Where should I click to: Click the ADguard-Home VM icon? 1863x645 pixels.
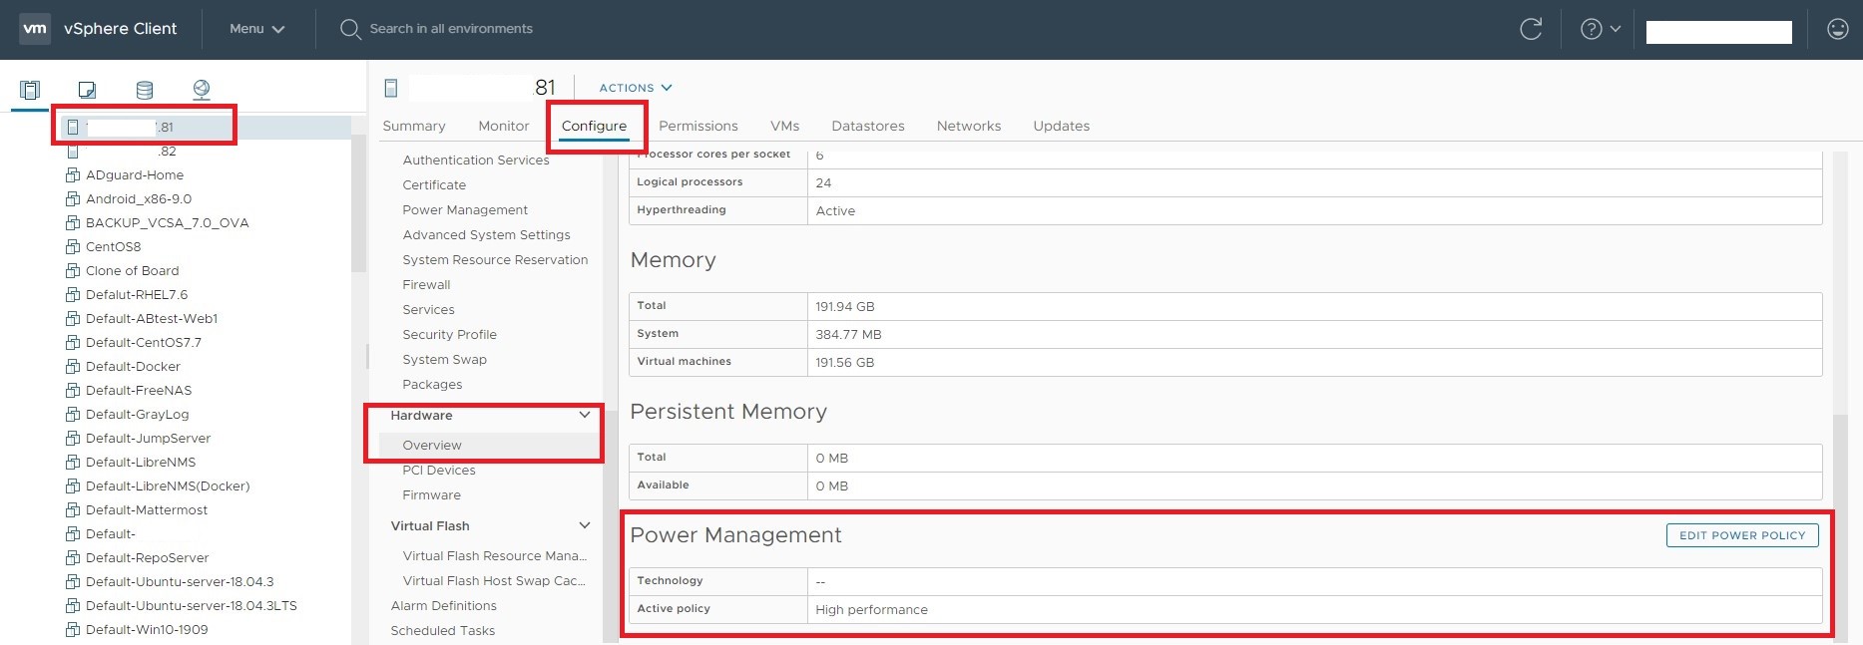(73, 174)
